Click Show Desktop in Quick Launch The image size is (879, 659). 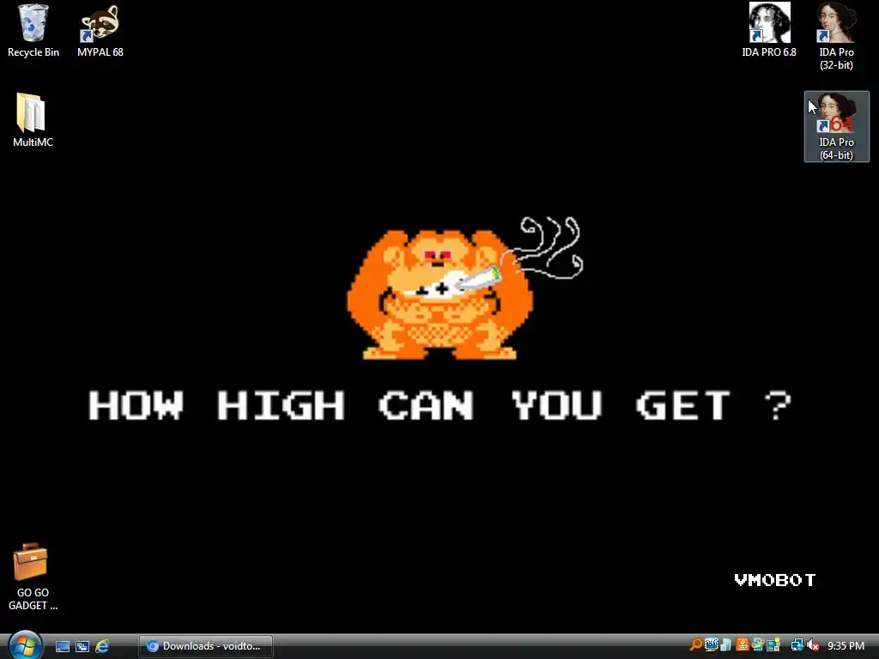click(x=63, y=646)
